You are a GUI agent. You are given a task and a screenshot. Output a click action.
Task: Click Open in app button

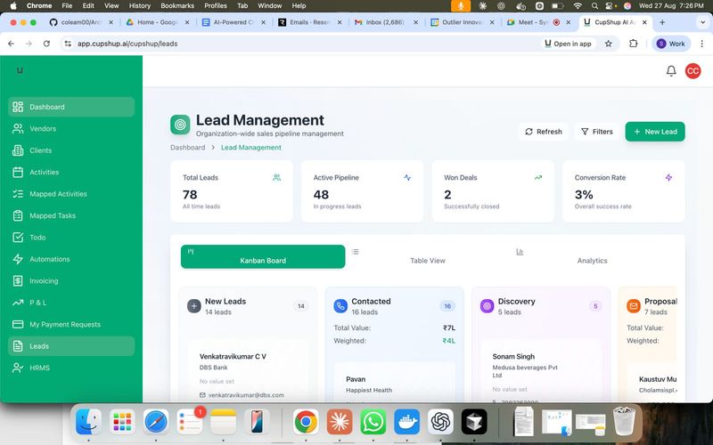568,44
